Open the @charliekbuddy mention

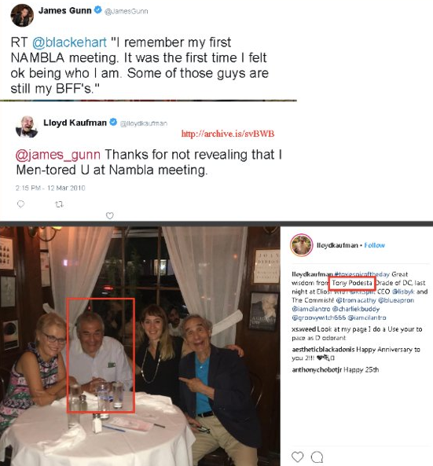(x=356, y=309)
